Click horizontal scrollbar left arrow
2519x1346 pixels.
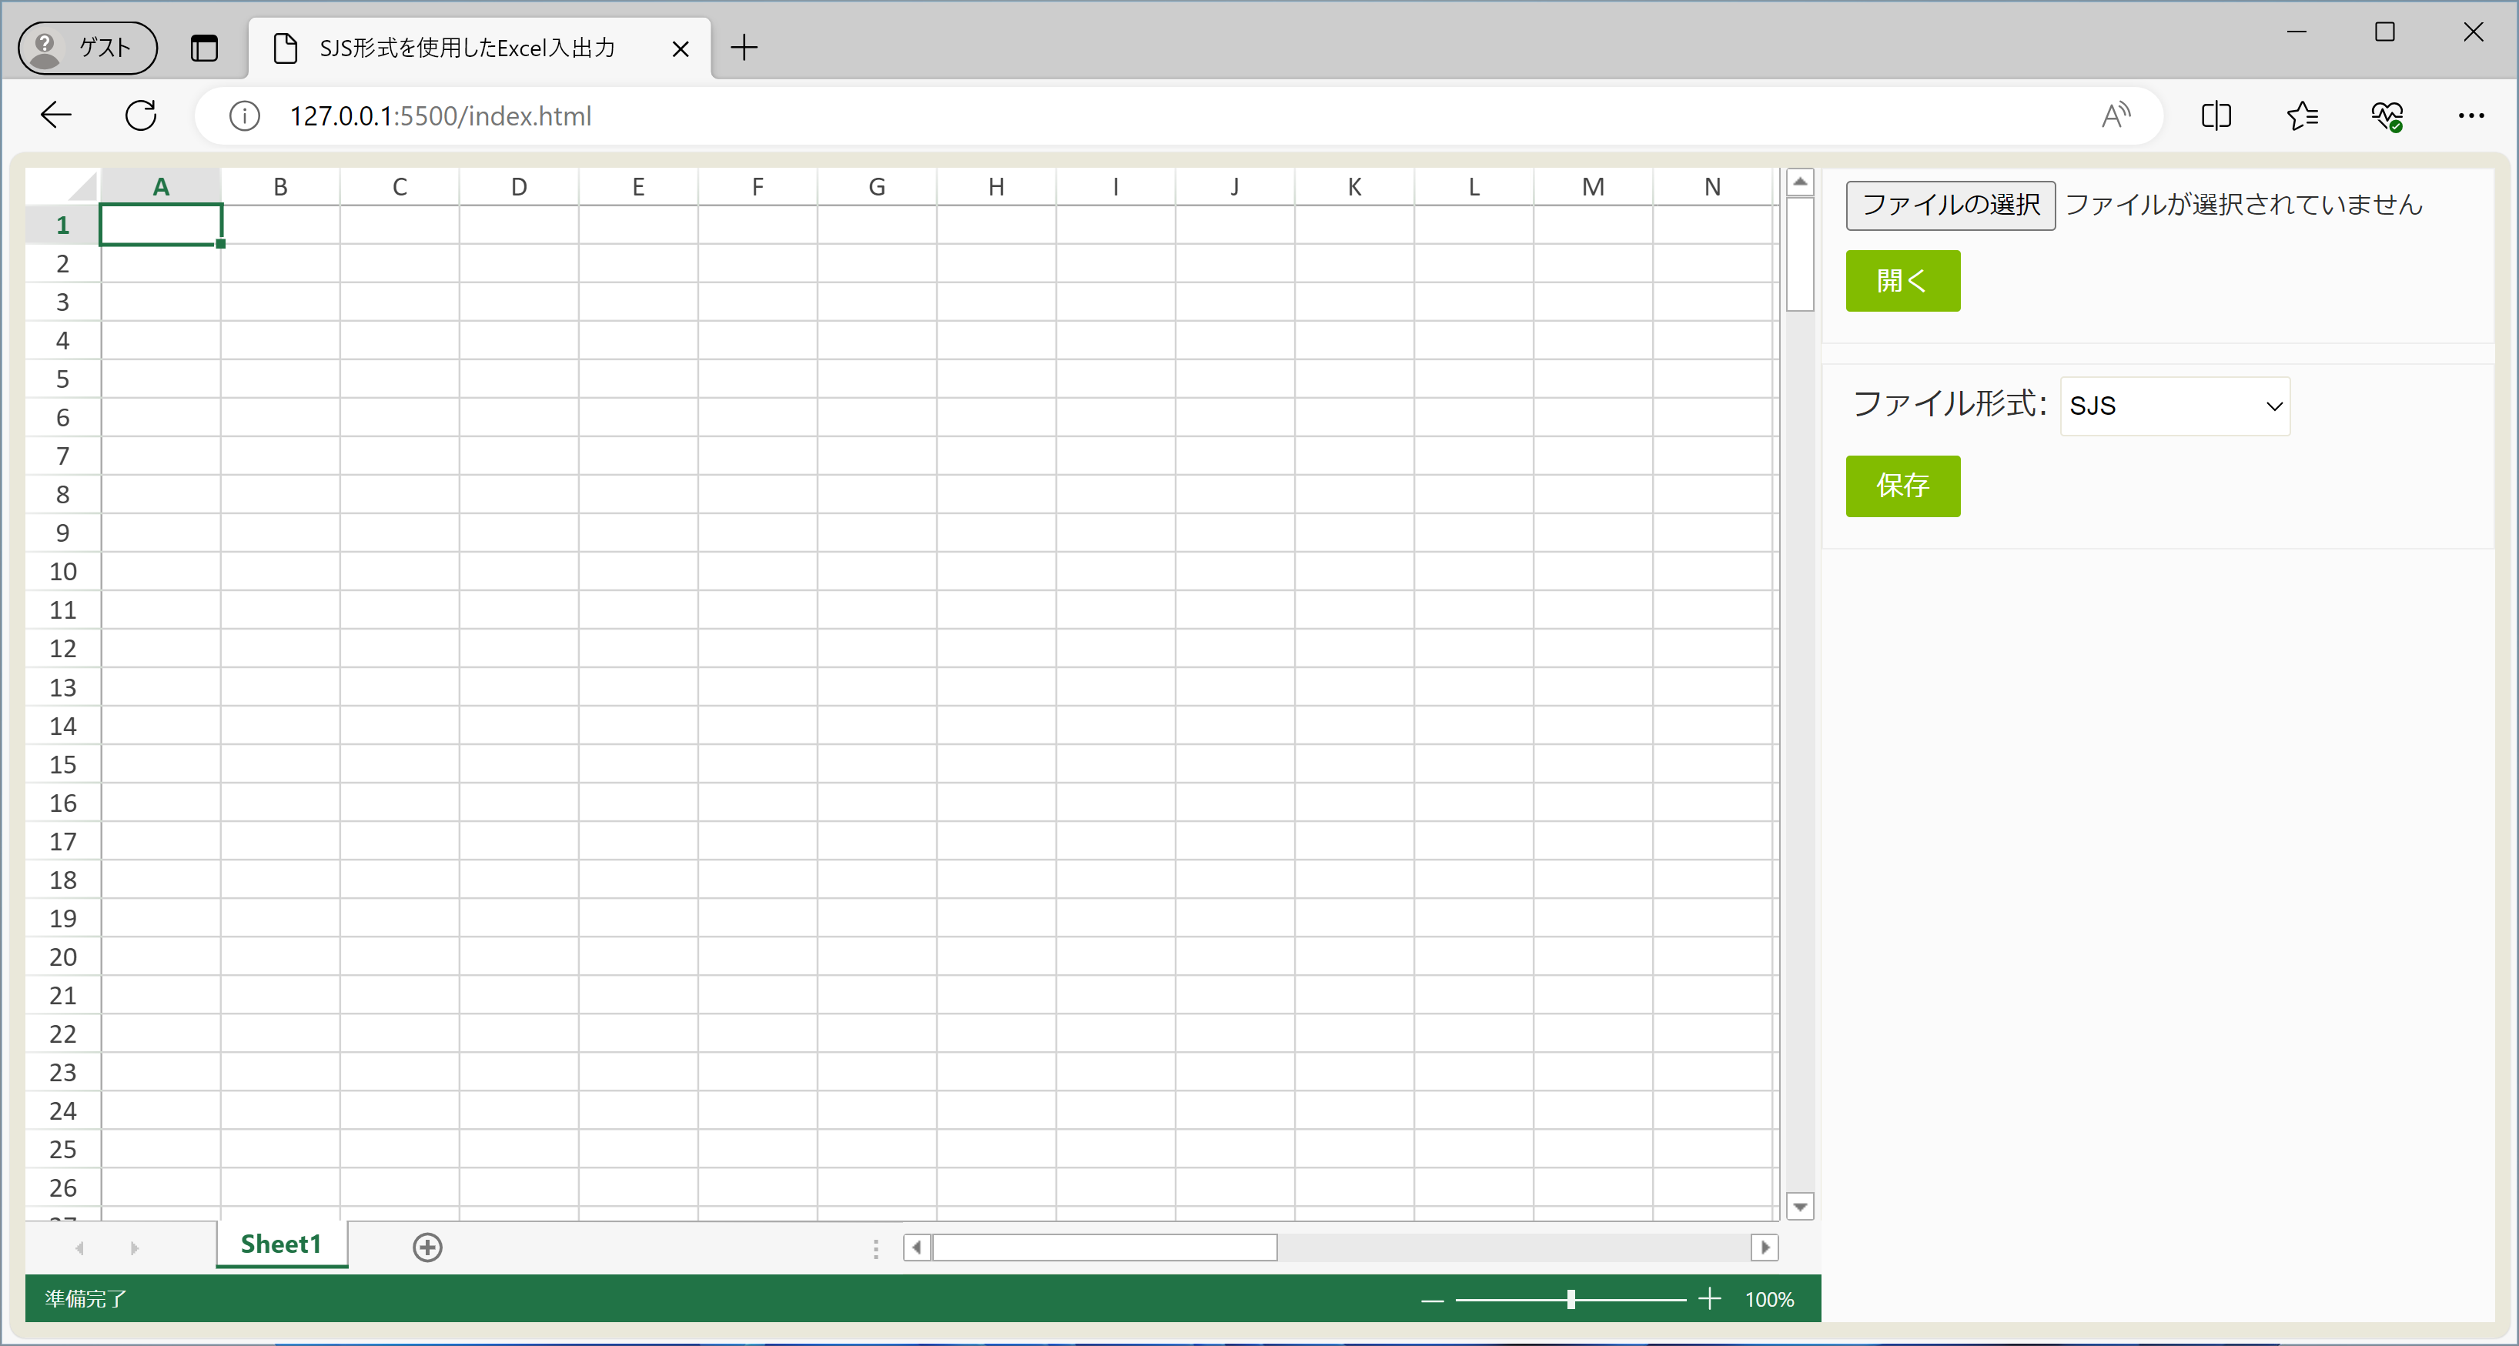tap(917, 1247)
